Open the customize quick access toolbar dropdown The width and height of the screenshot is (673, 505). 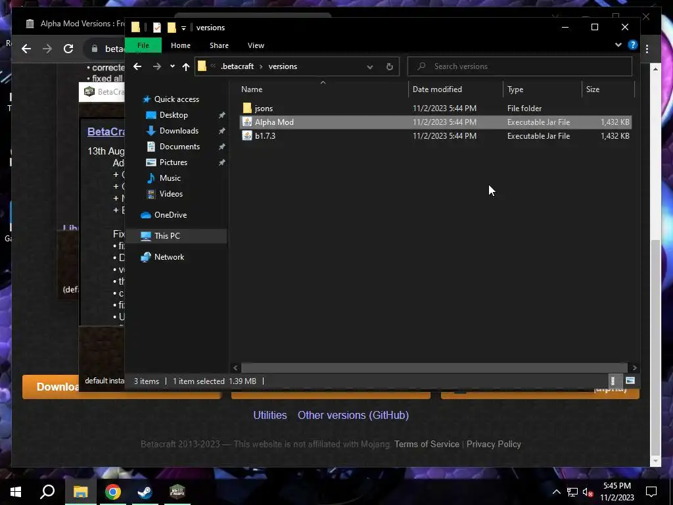pyautogui.click(x=183, y=28)
